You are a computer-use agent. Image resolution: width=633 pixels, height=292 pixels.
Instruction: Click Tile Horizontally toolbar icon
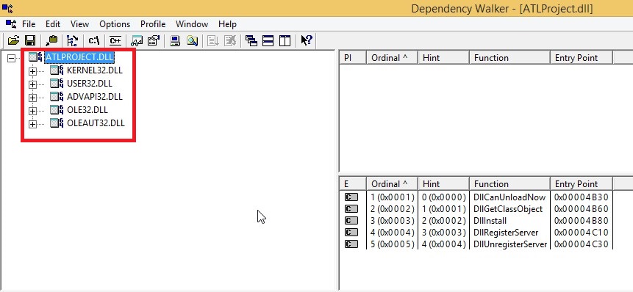pos(268,40)
